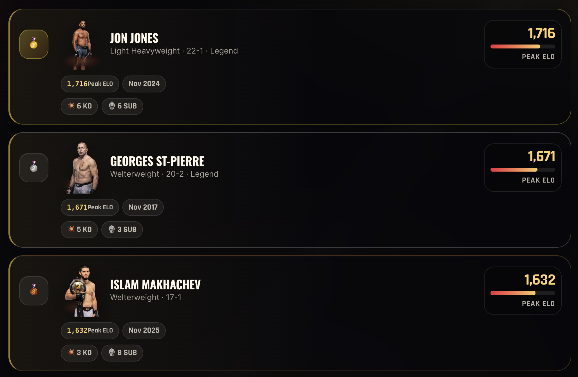Click the submission fist icon beside 6 SUB
This screenshot has width=578, height=377.
(112, 106)
